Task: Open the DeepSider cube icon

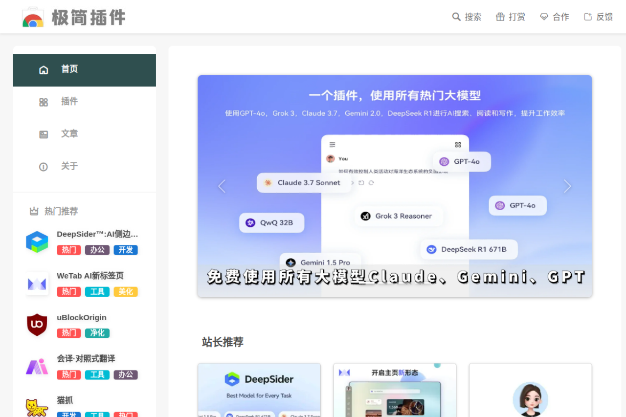Action: (x=37, y=242)
